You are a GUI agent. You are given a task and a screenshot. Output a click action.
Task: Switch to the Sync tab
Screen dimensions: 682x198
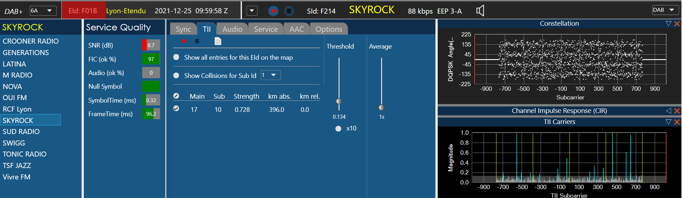point(183,29)
